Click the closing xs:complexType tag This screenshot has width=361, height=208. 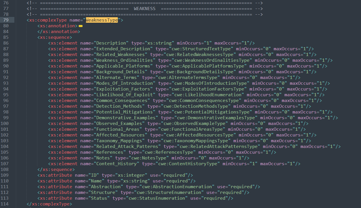point(49,204)
